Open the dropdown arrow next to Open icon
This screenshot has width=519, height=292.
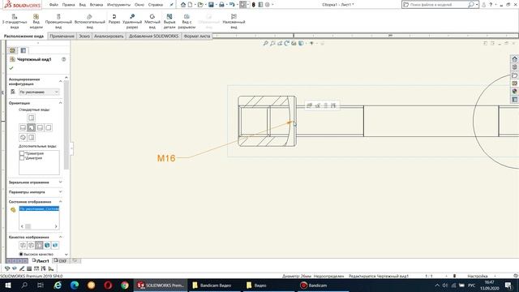point(205,5)
